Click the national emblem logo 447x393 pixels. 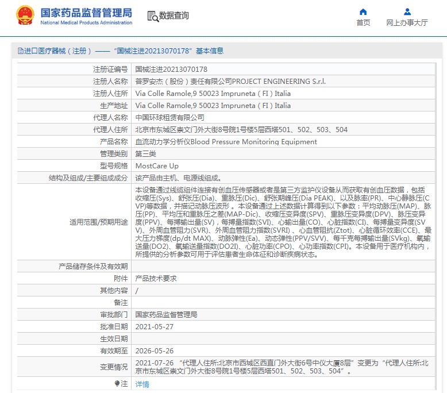[25, 16]
